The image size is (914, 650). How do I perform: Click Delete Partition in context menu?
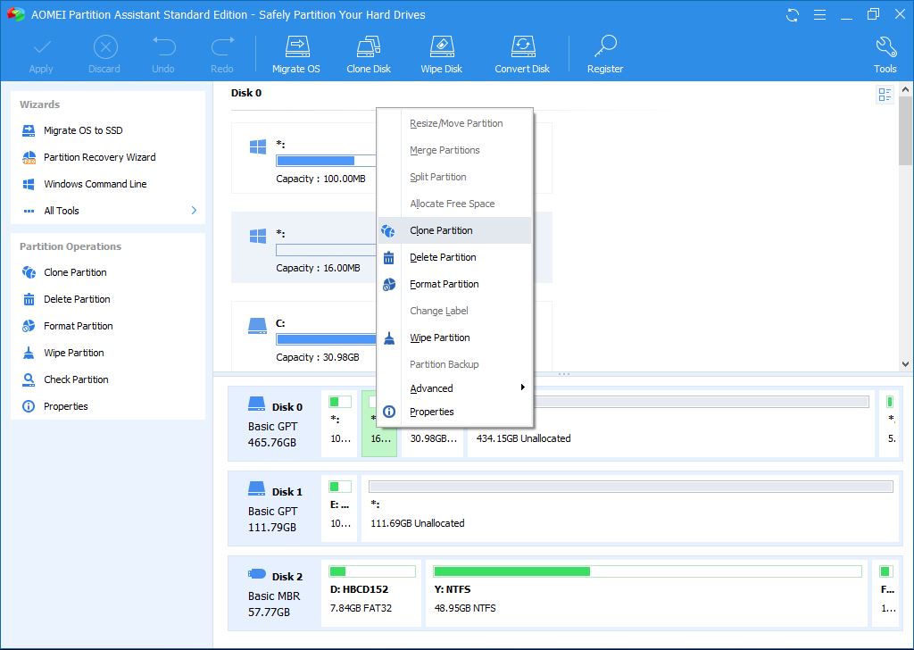click(x=443, y=257)
